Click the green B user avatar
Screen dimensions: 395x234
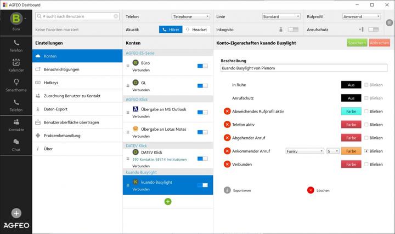click(x=16, y=19)
